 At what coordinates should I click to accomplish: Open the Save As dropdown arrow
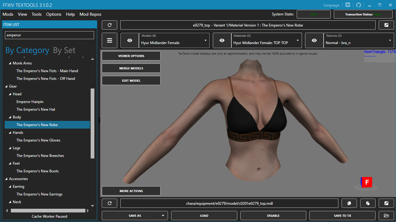163,216
